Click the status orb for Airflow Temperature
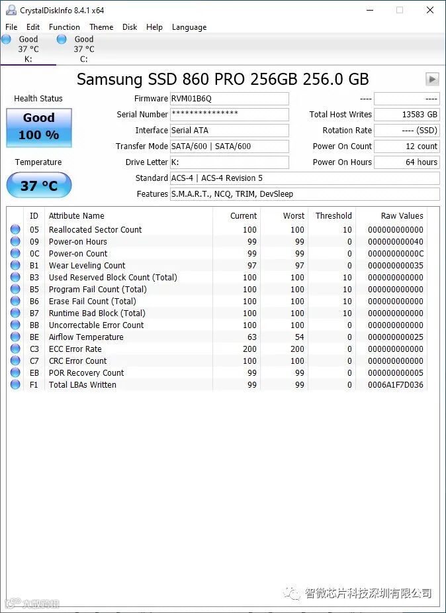The height and width of the screenshot is (613, 446). [x=15, y=337]
